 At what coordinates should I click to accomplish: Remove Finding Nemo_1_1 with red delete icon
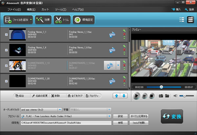[124, 34]
